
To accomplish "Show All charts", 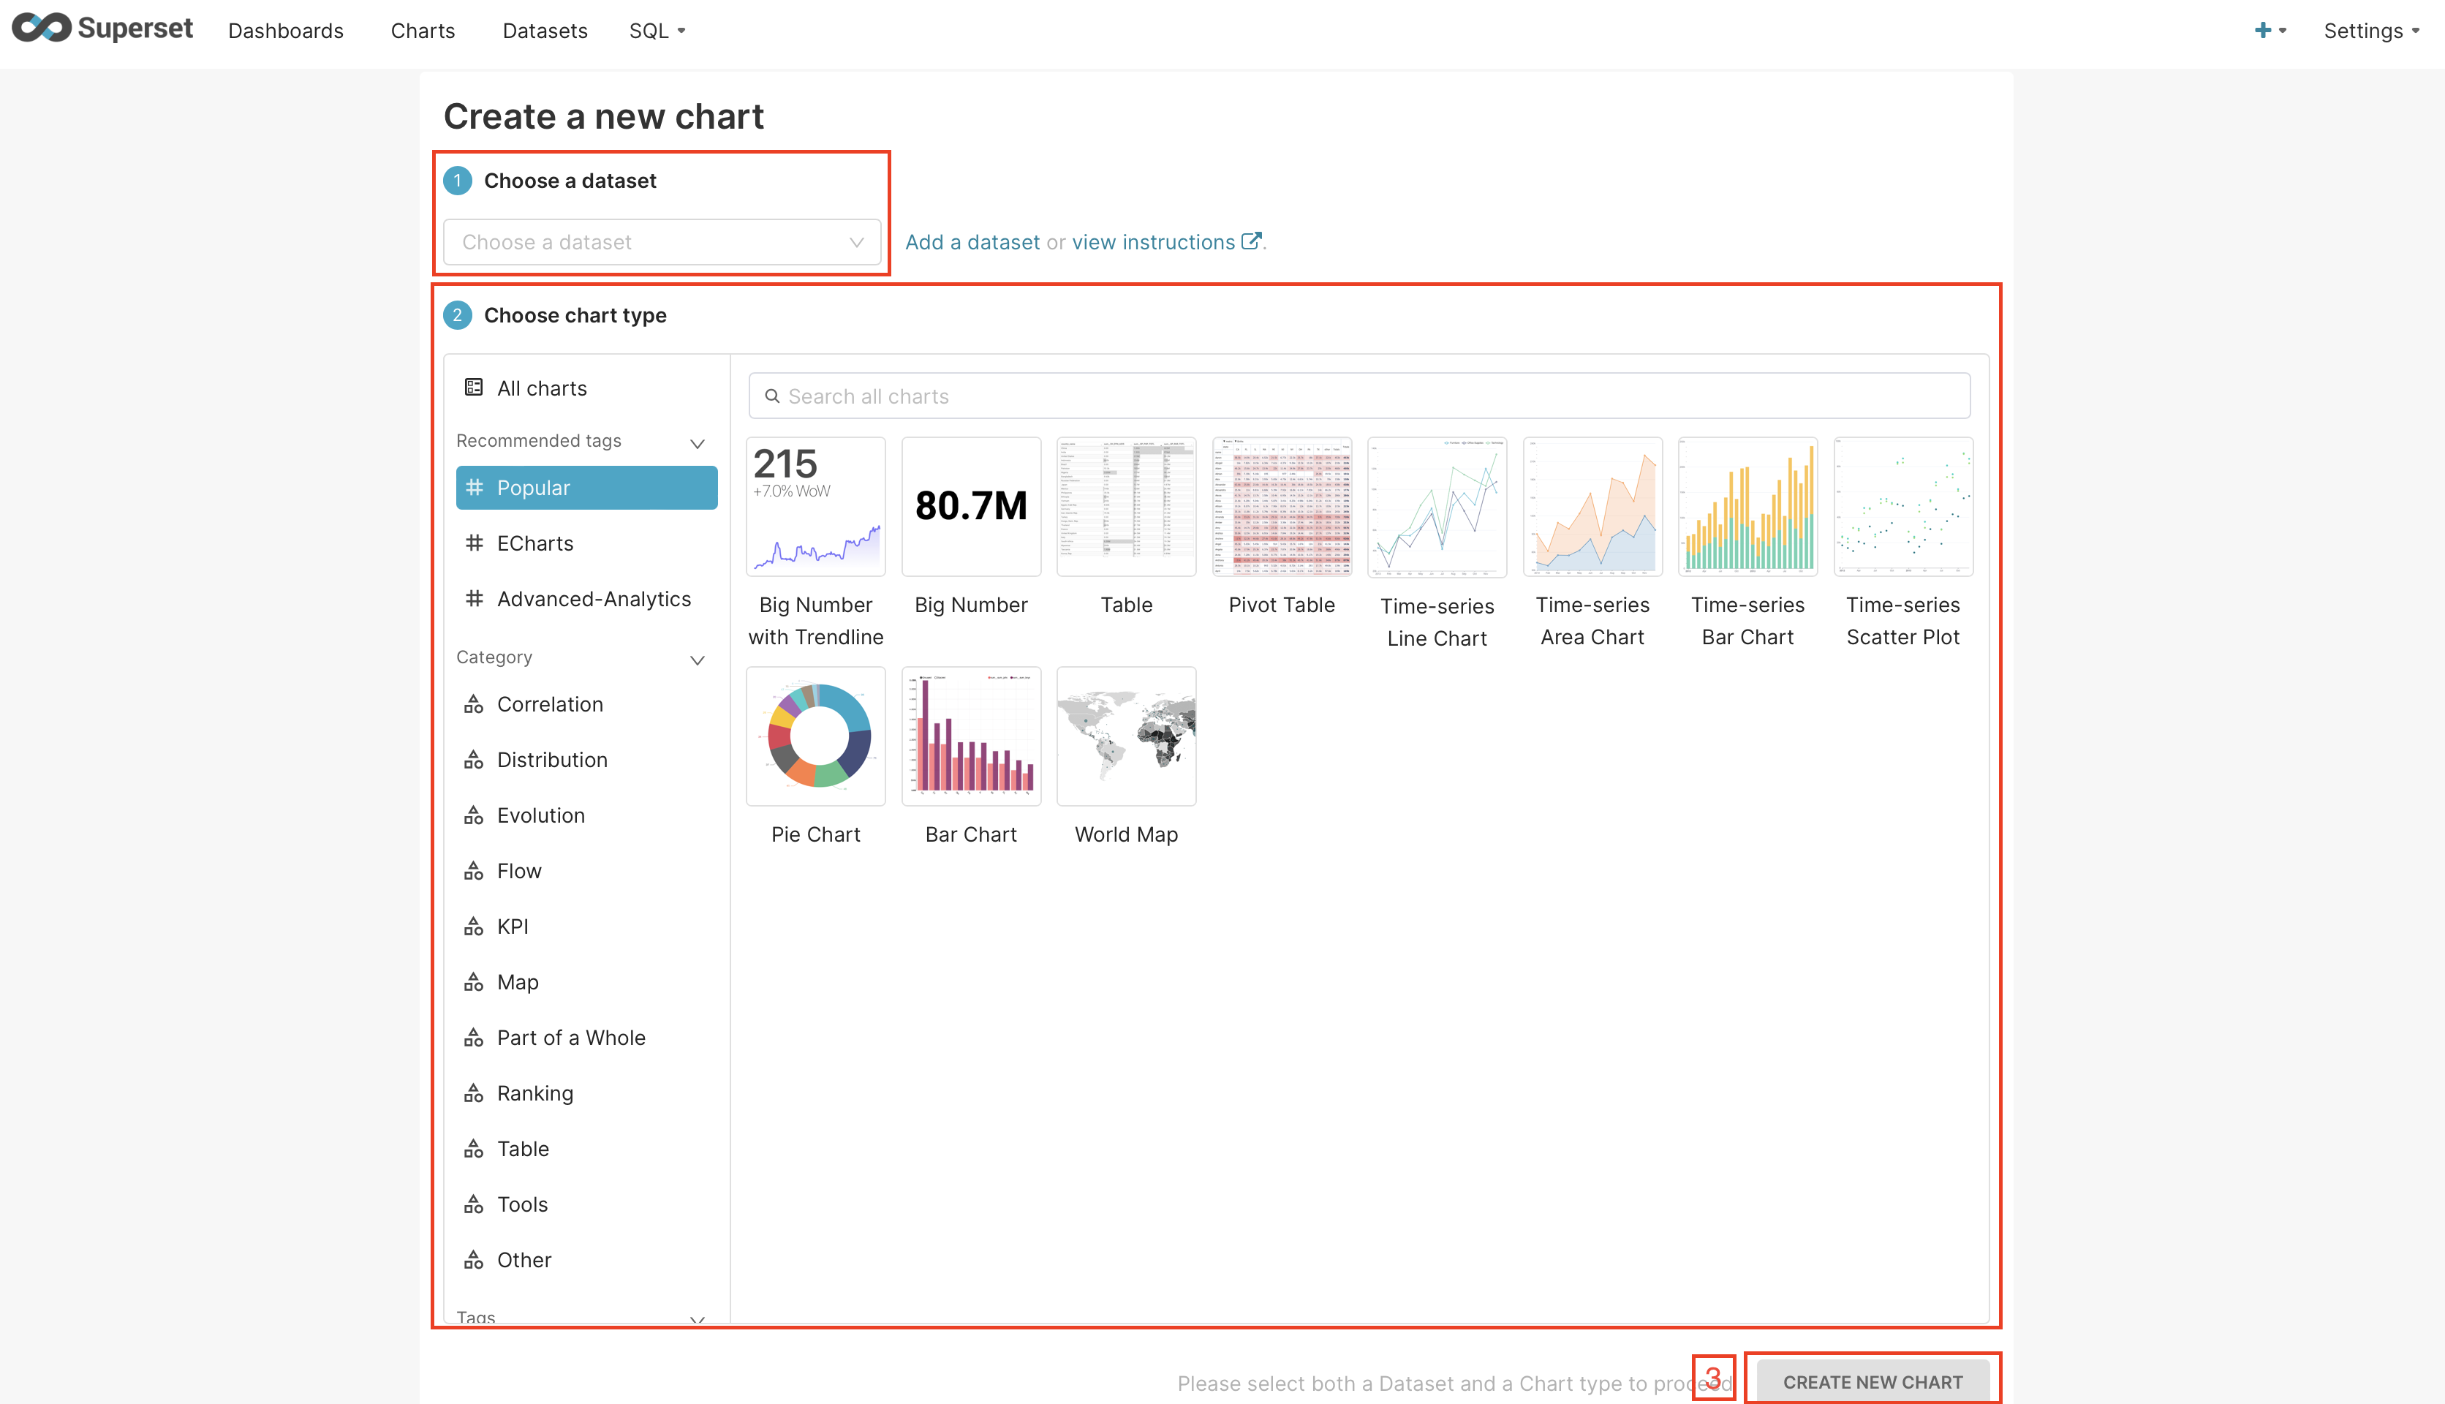I will pos(586,388).
